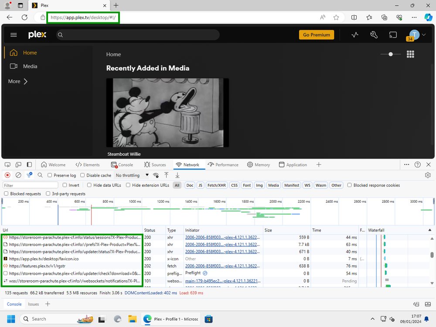Click the Windows Start button

11,319
